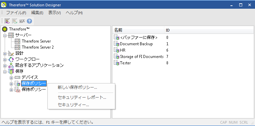
Task: Click ID value 7 in list
Action: point(167,57)
